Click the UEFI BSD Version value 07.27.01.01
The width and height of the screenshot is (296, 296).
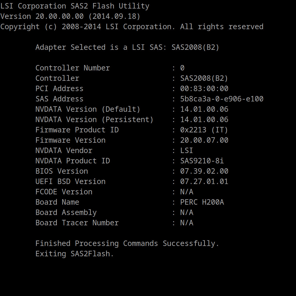pyautogui.click(x=204, y=181)
